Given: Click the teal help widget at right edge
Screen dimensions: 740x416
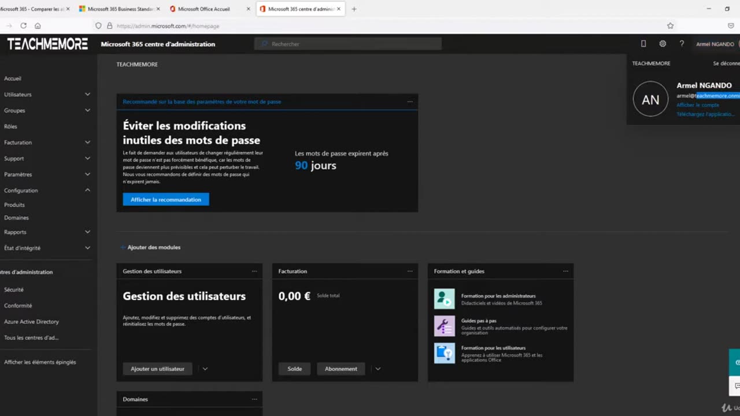Looking at the screenshot, I should point(735,362).
